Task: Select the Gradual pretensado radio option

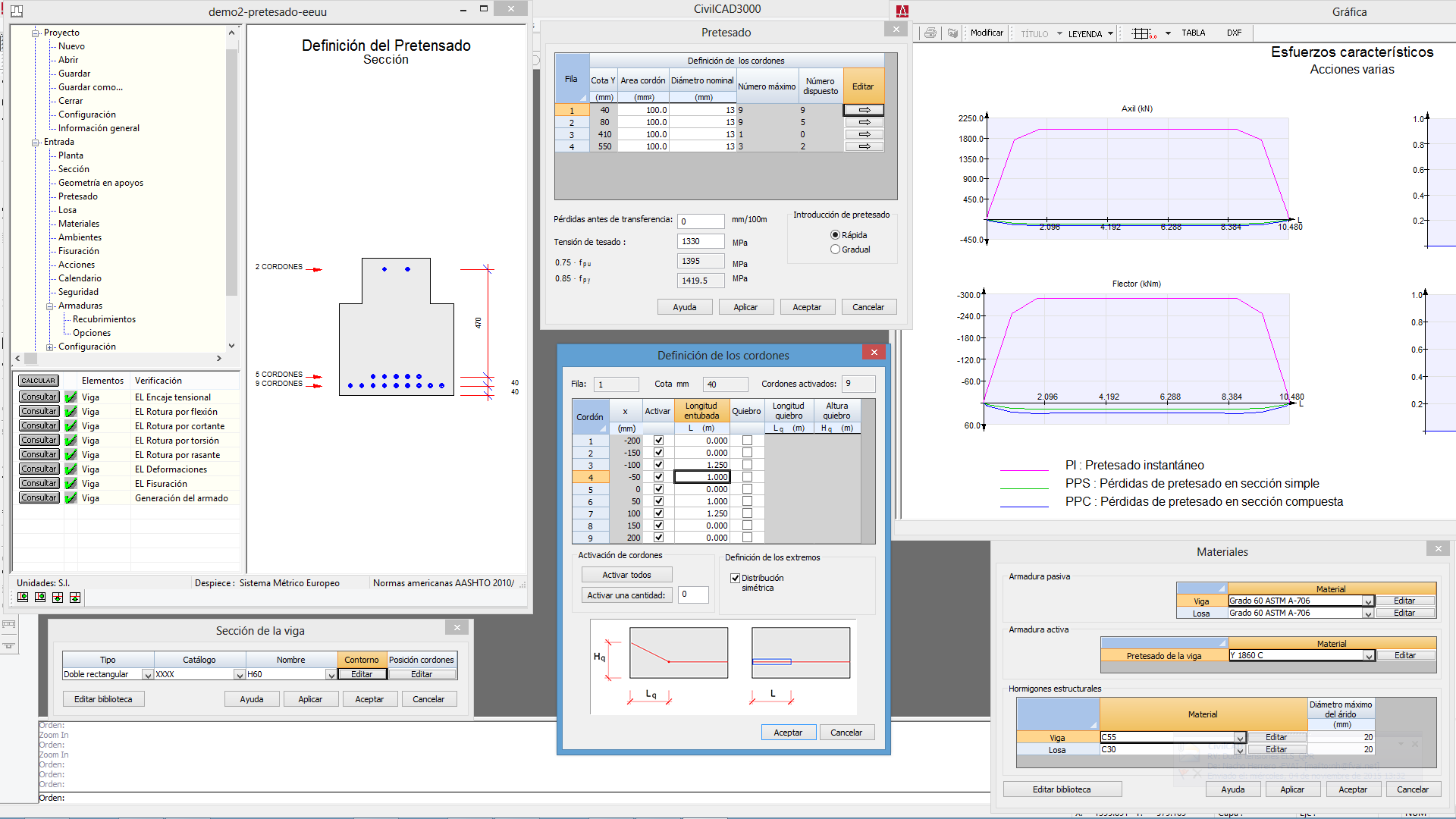Action: coord(835,249)
